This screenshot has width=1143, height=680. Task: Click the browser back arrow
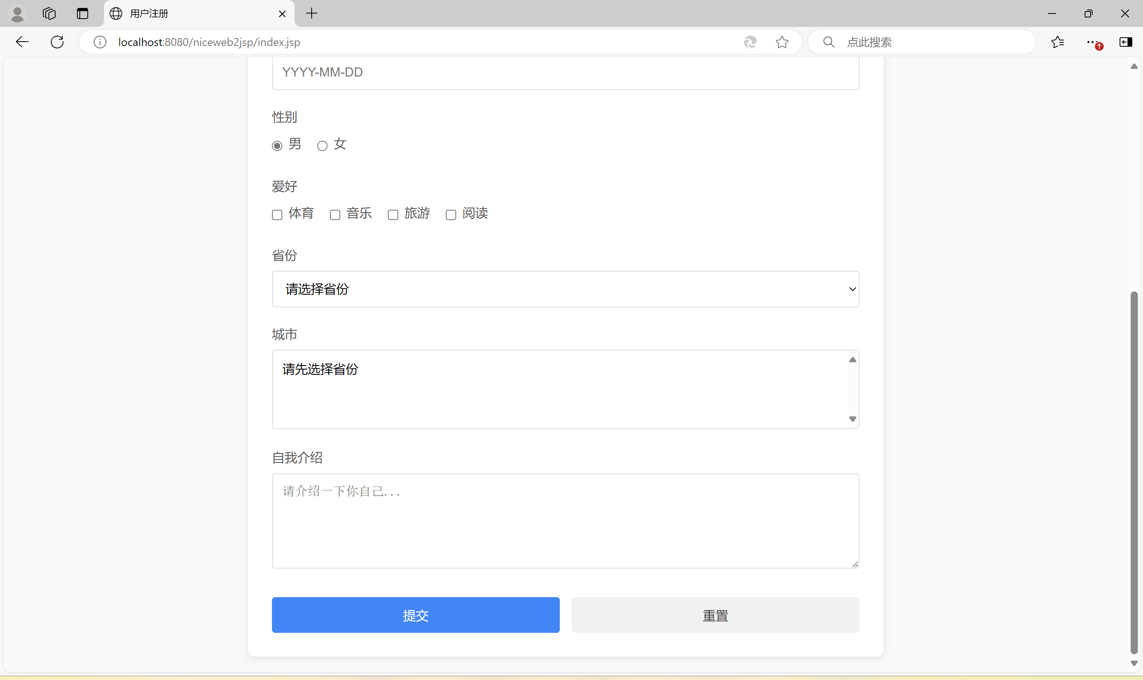tap(22, 42)
